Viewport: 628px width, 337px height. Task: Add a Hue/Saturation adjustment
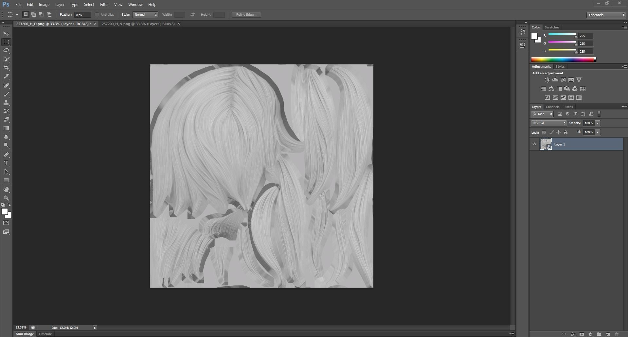point(543,89)
